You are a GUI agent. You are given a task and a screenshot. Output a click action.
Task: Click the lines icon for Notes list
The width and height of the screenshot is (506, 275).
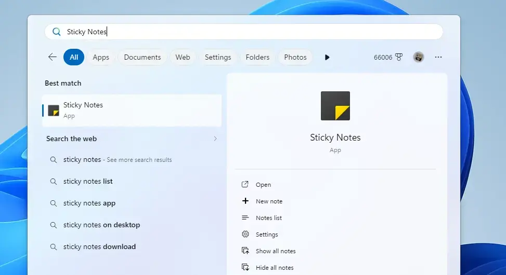click(245, 218)
